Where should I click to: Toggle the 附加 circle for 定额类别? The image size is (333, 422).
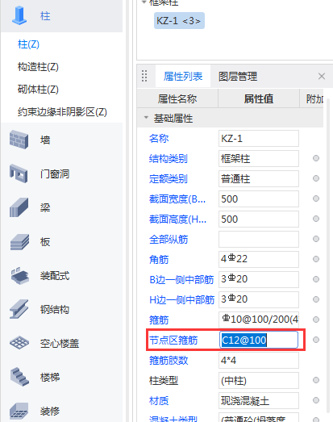[316, 178]
